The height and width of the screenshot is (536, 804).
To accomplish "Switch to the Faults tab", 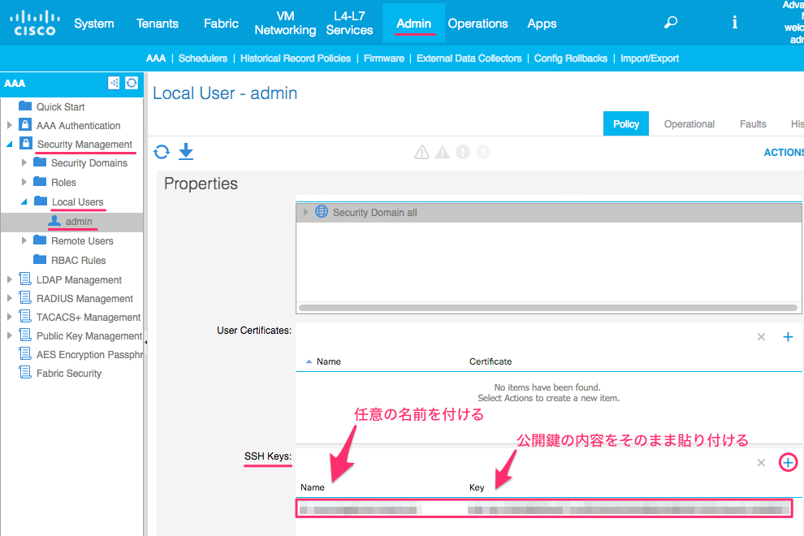I will pyautogui.click(x=753, y=124).
